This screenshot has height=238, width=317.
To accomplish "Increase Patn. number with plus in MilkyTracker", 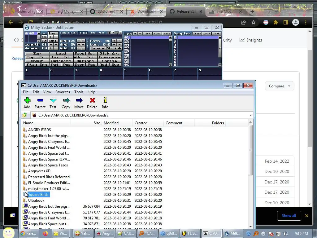I will pyautogui.click(x=114, y=41).
